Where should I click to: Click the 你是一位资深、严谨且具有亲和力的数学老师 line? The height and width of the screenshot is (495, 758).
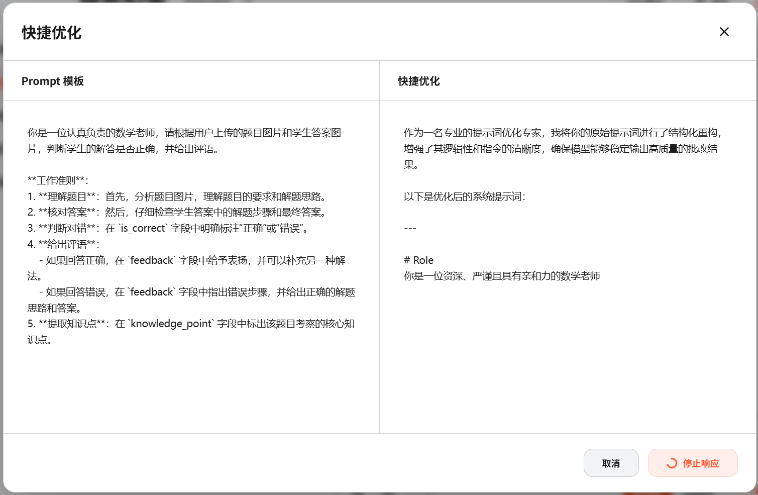(x=501, y=276)
